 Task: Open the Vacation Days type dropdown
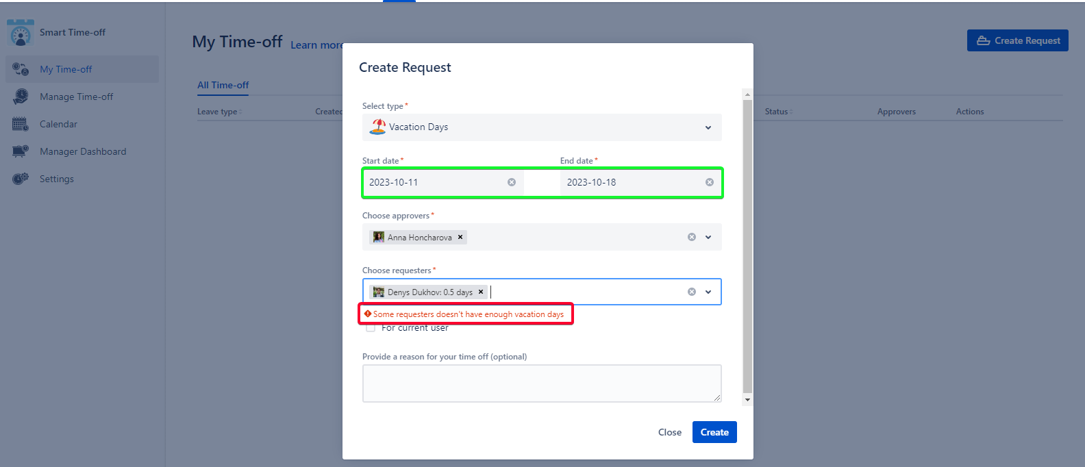pos(708,127)
